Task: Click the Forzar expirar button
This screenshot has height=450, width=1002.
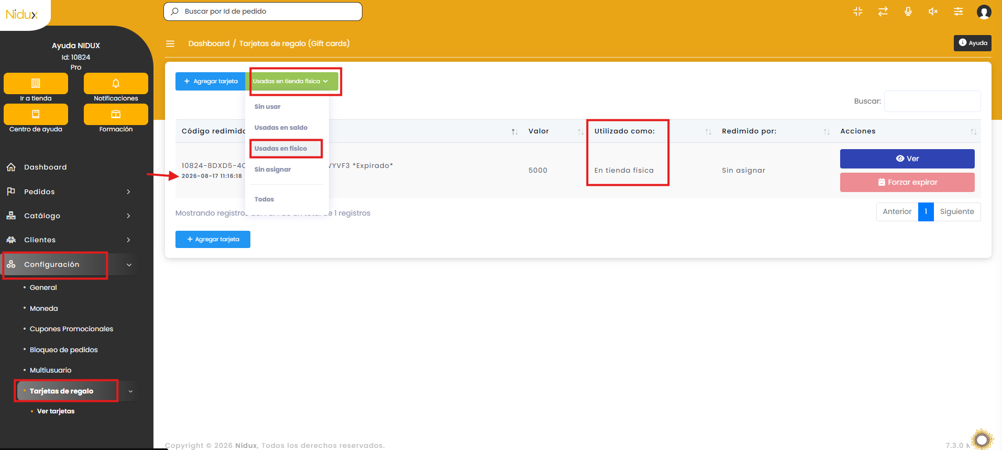Action: click(x=907, y=182)
